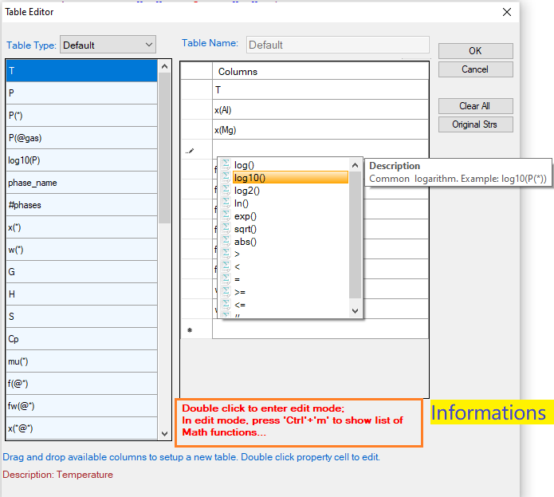Image resolution: width=554 pixels, height=497 pixels.
Task: Click the pencil edit marker in row header
Action: [x=190, y=149]
